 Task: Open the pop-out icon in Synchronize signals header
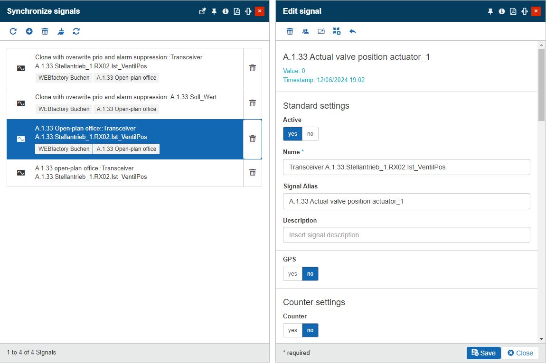click(202, 11)
